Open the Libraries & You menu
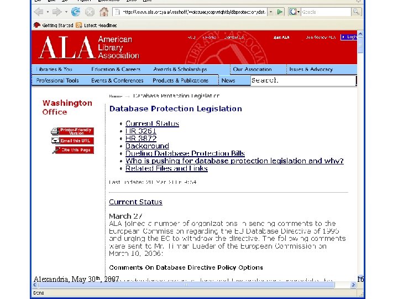 54,69
